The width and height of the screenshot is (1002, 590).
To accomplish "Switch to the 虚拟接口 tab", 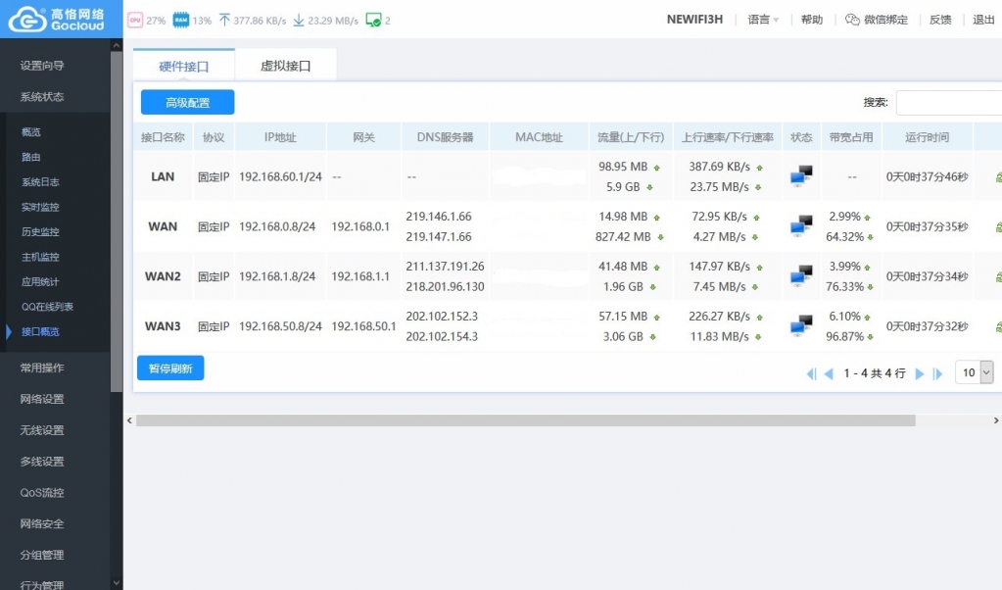I will [285, 66].
